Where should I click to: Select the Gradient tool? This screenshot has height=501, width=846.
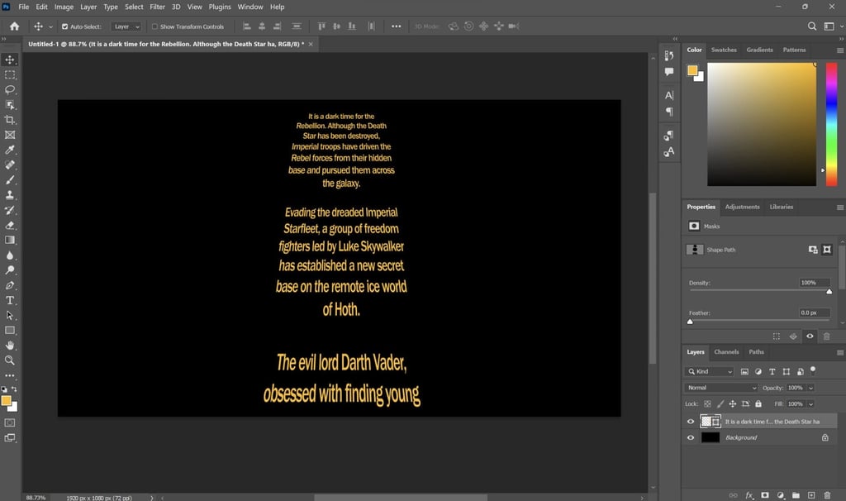10,241
